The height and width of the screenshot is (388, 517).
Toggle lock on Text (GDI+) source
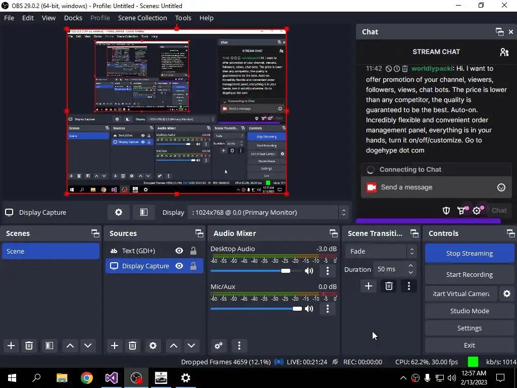click(x=193, y=251)
